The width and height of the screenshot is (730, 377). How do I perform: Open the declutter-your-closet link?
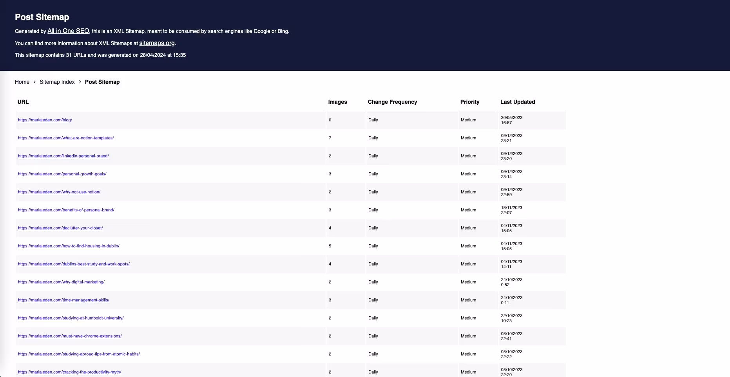(x=60, y=228)
